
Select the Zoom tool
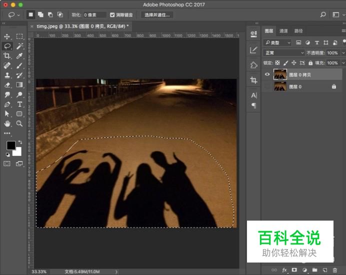tap(19, 123)
